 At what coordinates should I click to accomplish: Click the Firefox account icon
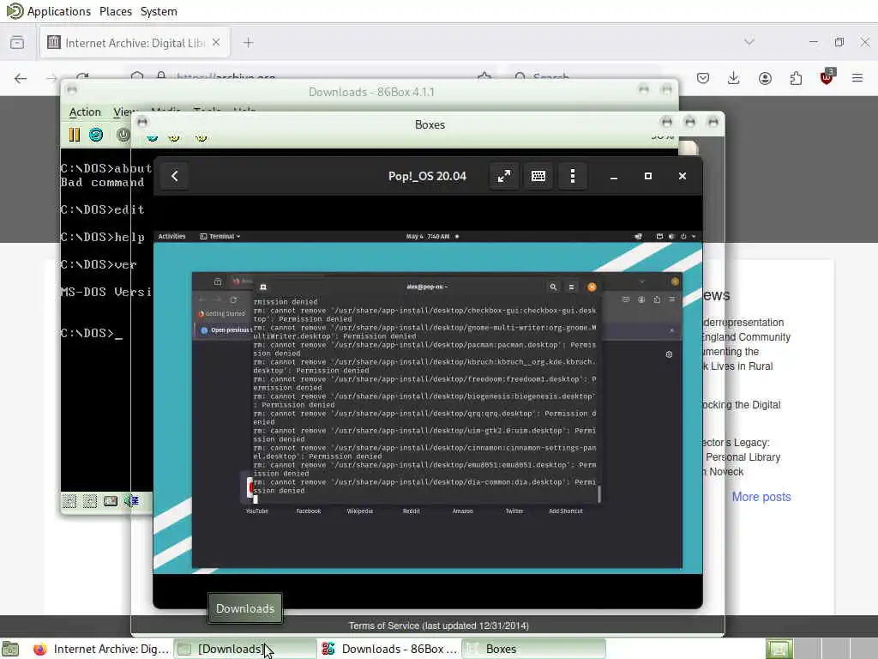(765, 78)
